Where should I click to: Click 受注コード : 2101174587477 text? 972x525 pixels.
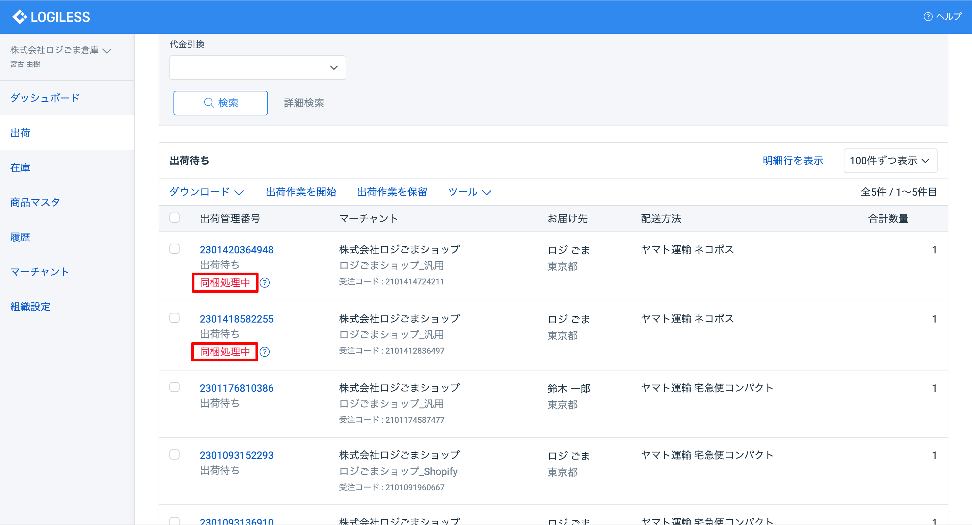pos(391,420)
